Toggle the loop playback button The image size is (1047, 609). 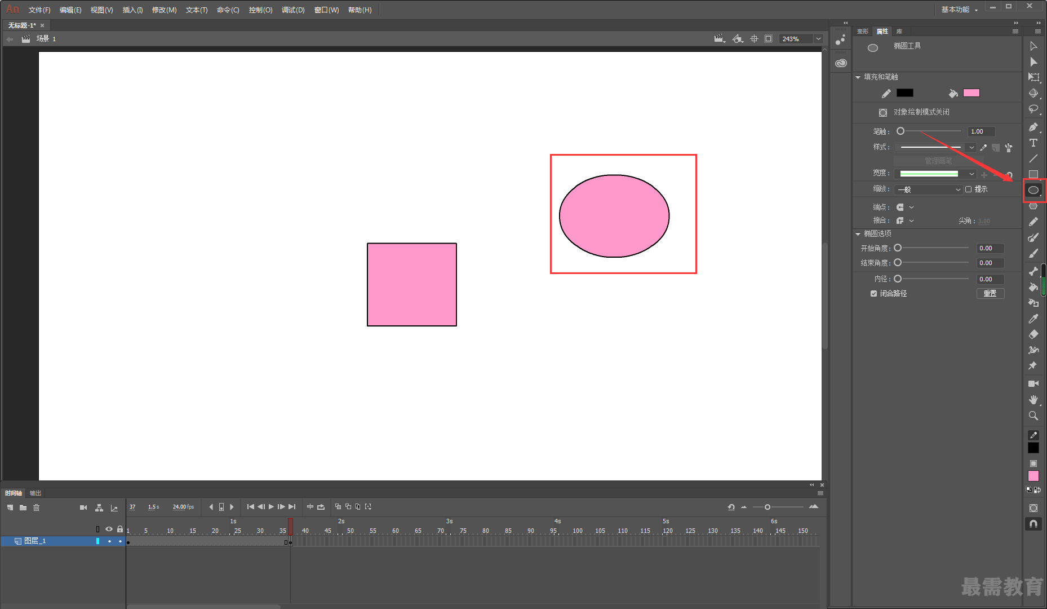(x=321, y=507)
